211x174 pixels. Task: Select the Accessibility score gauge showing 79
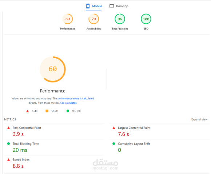click(93, 19)
